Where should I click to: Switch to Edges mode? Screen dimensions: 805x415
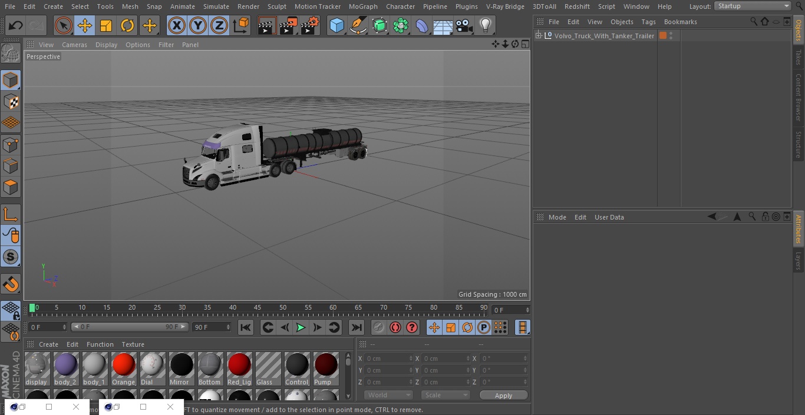coord(11,166)
